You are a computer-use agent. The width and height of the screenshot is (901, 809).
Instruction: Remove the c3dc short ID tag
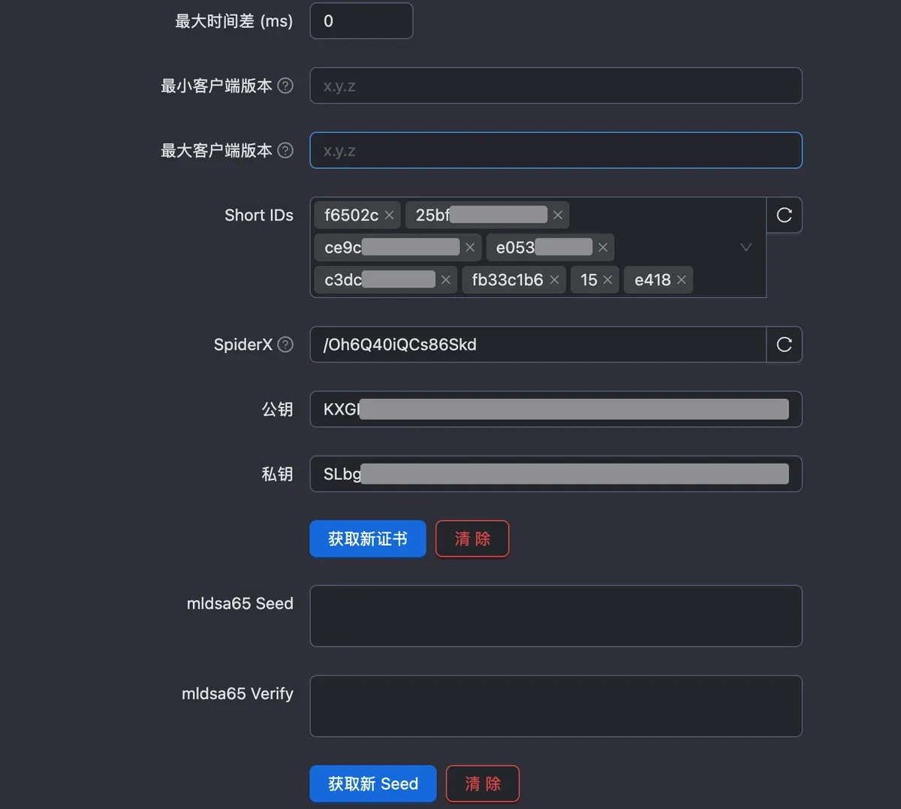tap(446, 280)
